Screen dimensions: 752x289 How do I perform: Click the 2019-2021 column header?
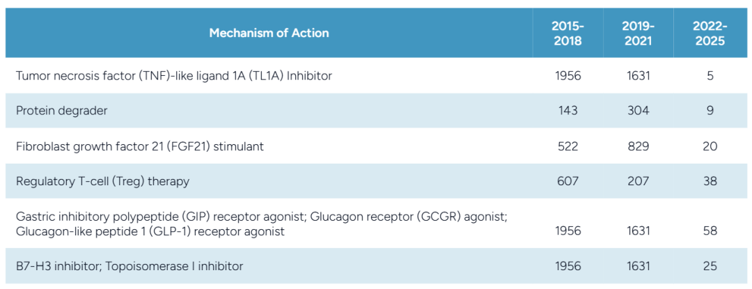click(x=638, y=33)
